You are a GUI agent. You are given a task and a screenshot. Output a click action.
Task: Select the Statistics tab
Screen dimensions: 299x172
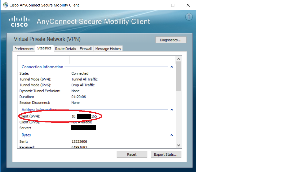click(44, 48)
